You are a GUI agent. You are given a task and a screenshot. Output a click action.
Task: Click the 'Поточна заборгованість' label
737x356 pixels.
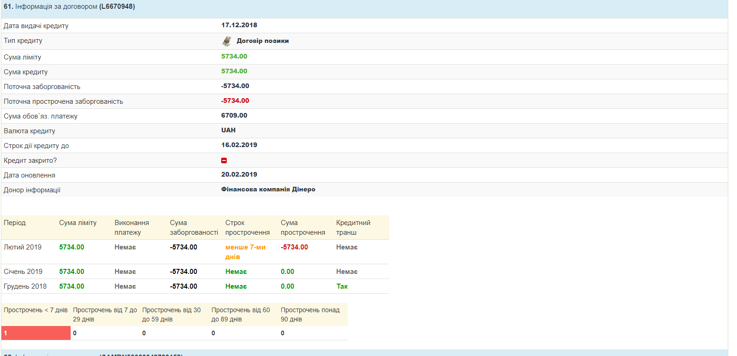click(x=42, y=87)
